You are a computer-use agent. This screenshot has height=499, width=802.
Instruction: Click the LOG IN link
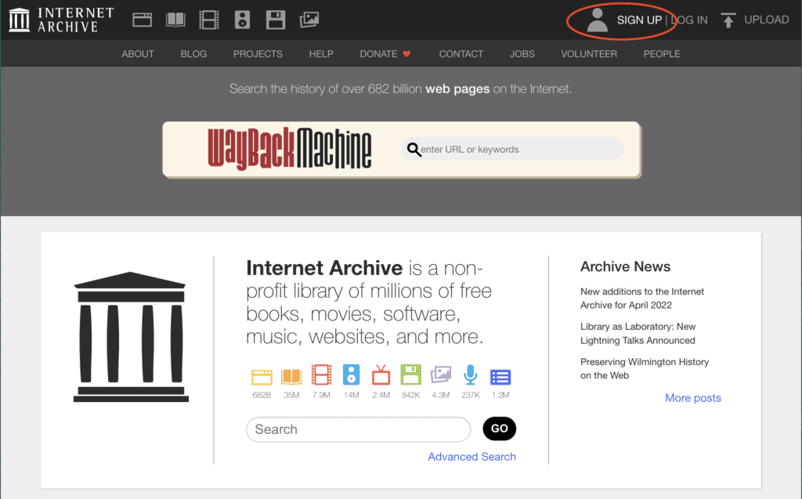pyautogui.click(x=689, y=20)
